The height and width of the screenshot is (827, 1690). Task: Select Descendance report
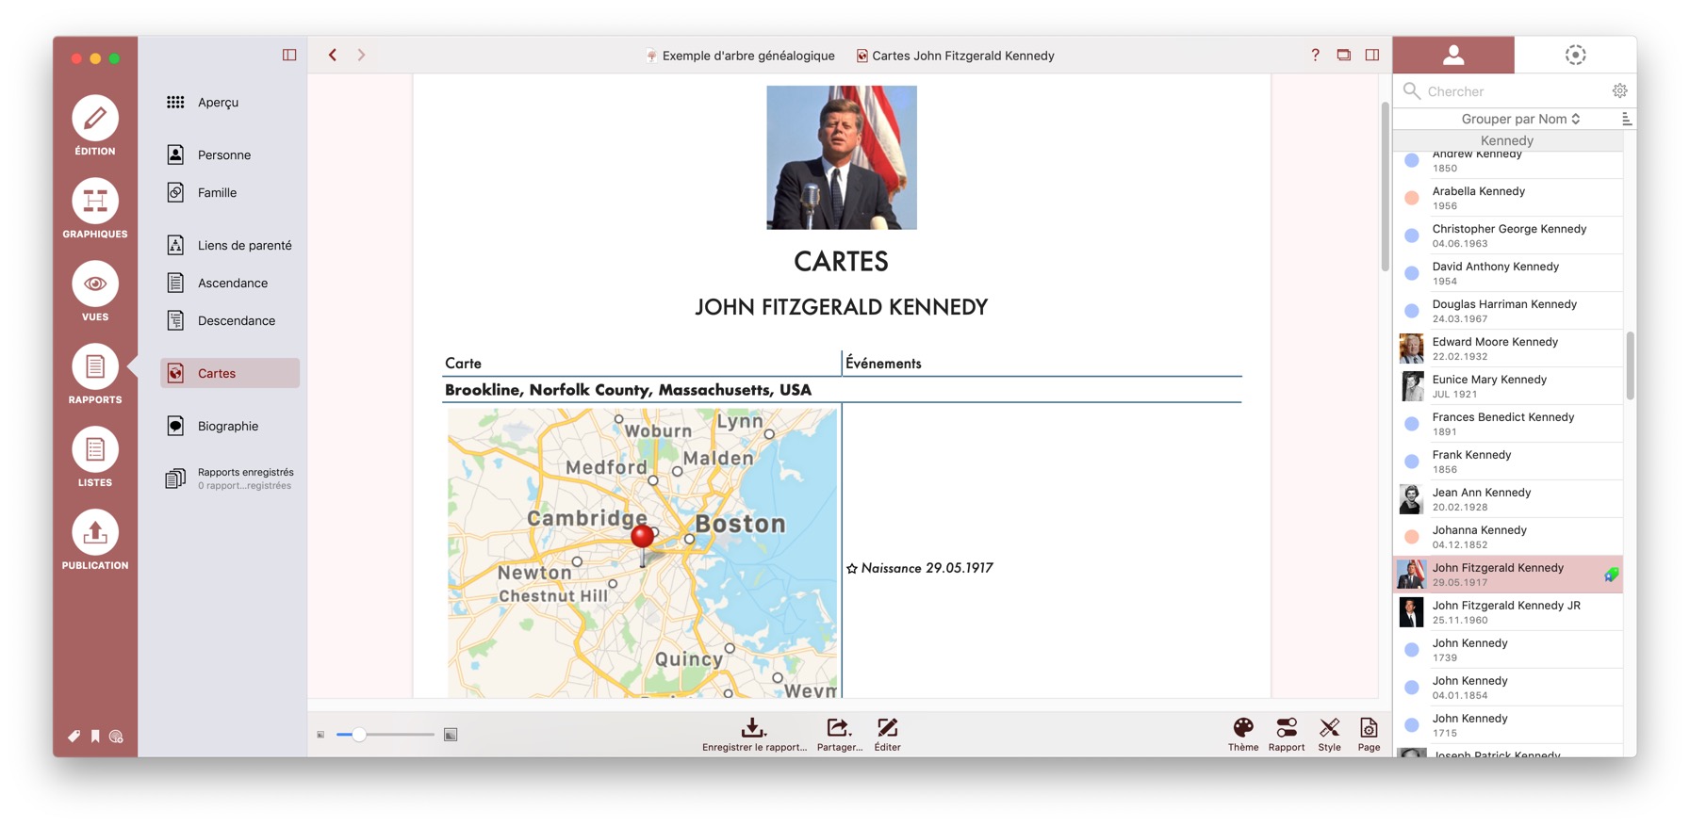coord(230,320)
